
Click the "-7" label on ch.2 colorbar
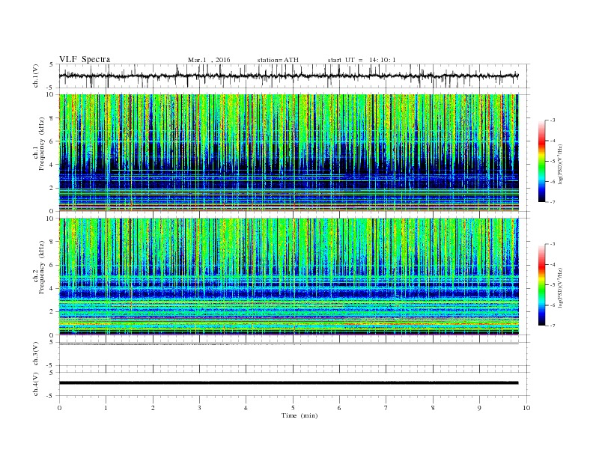point(552,326)
